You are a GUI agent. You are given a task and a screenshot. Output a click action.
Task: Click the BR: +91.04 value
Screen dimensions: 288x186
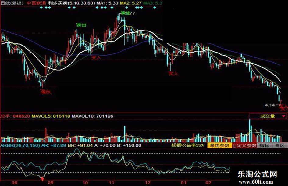point(80,145)
